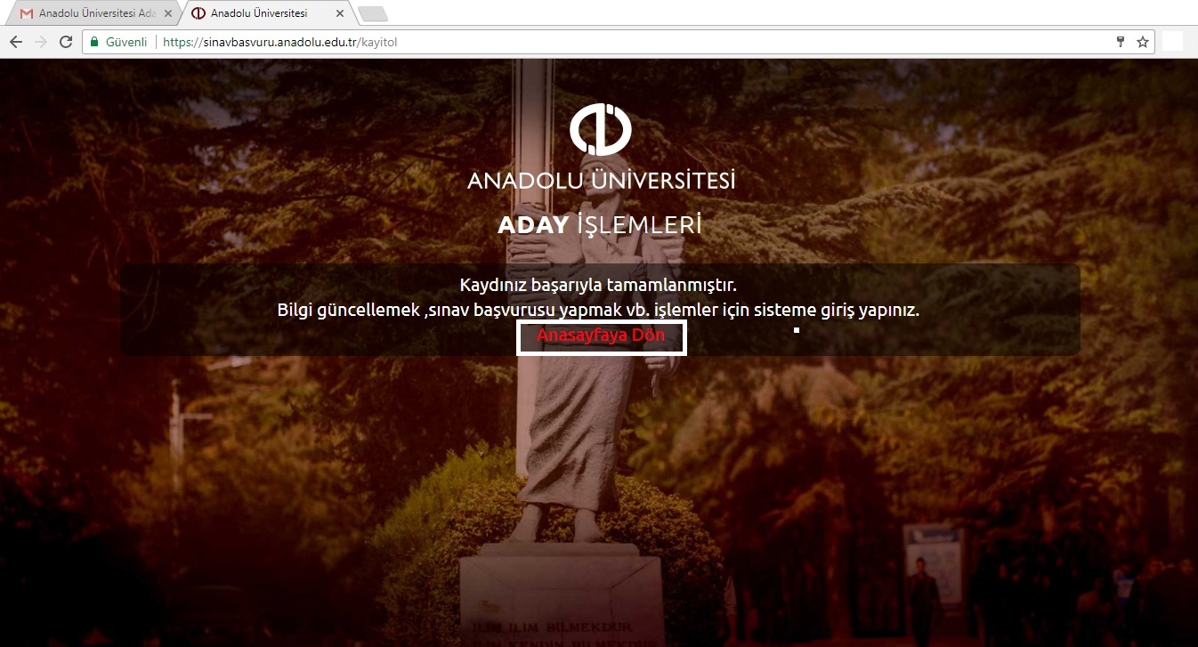Click the Gmail favicon in first tab
1198x647 pixels.
[x=27, y=13]
